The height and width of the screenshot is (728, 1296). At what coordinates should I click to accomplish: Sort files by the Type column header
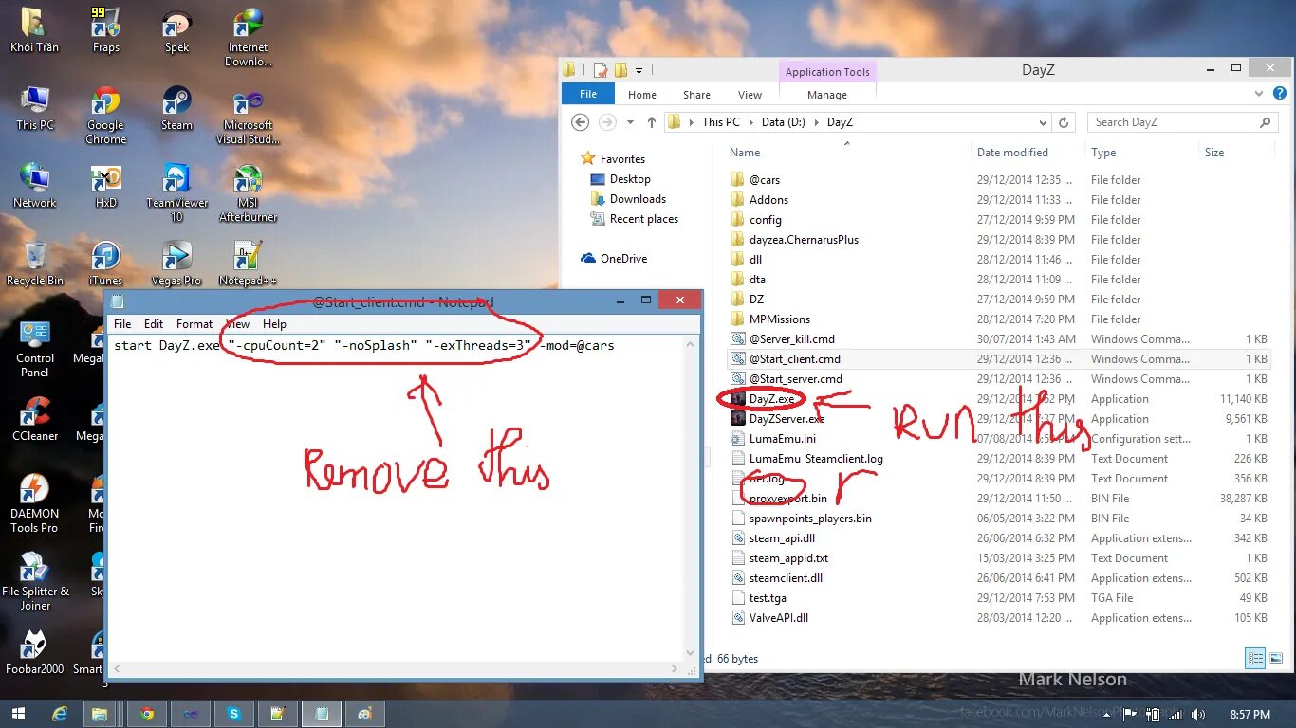pos(1103,153)
